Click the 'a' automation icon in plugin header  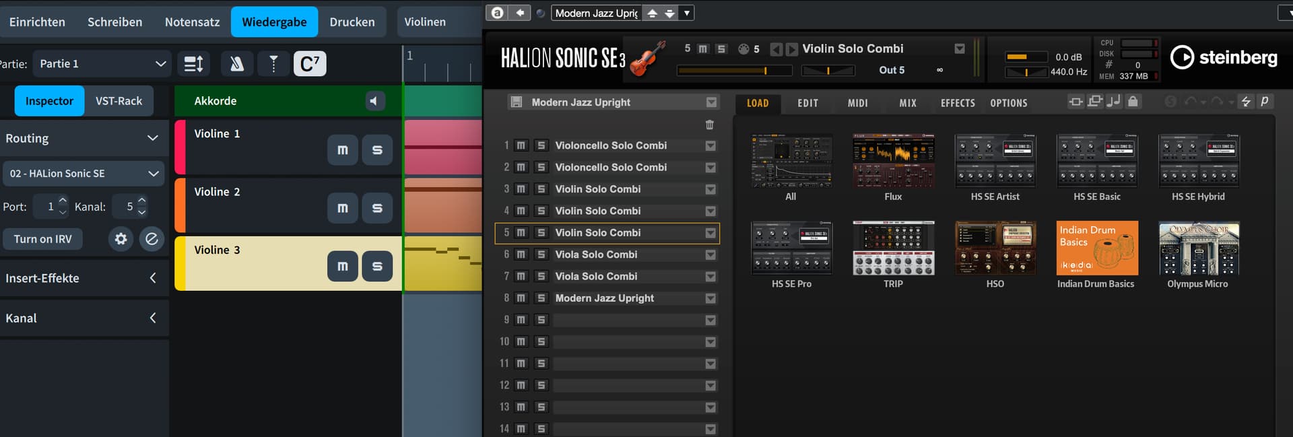(498, 13)
